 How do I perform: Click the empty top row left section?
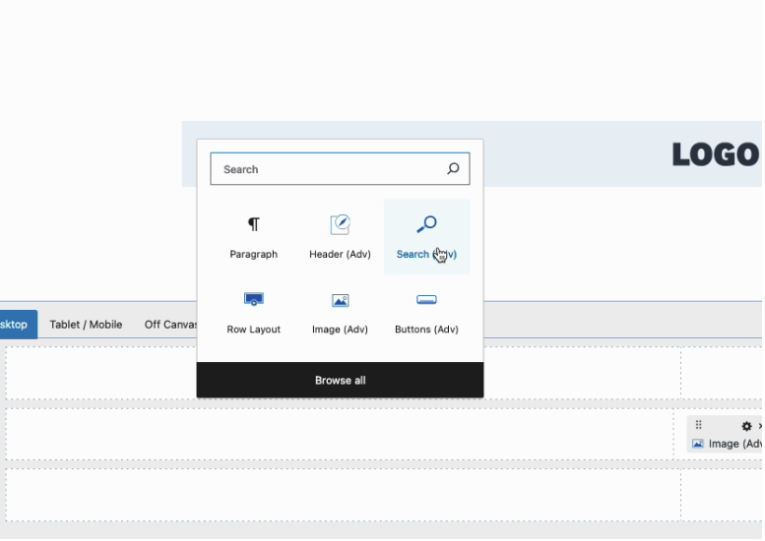click(x=98, y=373)
